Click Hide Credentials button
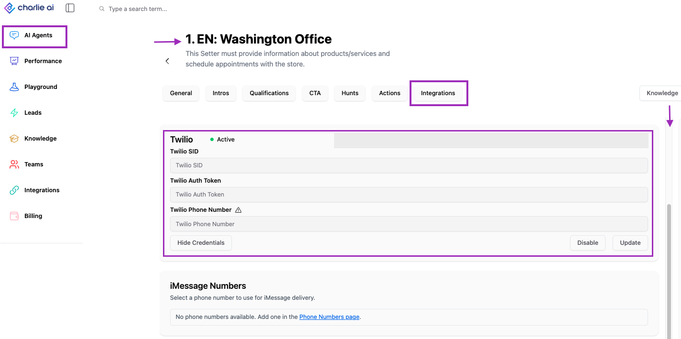The width and height of the screenshot is (681, 339). coord(201,243)
